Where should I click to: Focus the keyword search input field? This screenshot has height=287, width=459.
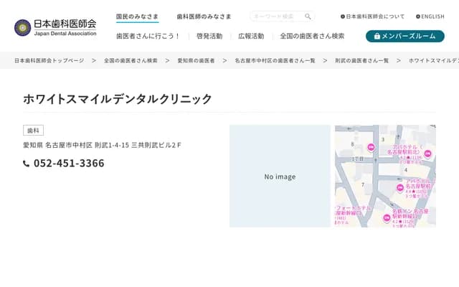point(276,17)
